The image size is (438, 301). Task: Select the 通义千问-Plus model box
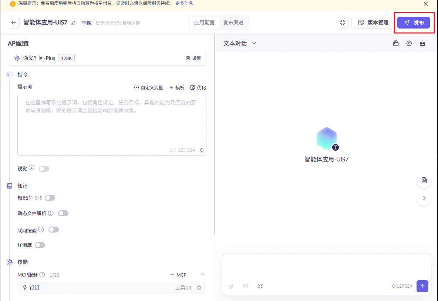[x=107, y=58]
